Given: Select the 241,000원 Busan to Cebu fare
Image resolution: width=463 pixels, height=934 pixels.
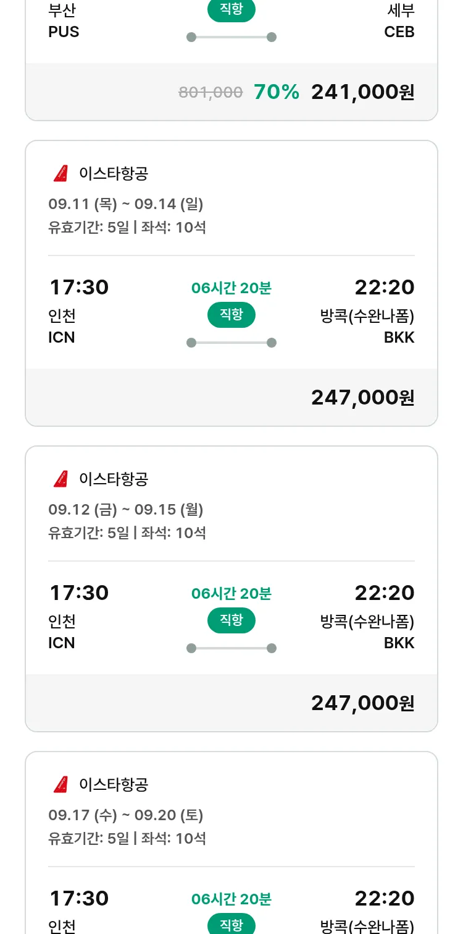Looking at the screenshot, I should [362, 92].
